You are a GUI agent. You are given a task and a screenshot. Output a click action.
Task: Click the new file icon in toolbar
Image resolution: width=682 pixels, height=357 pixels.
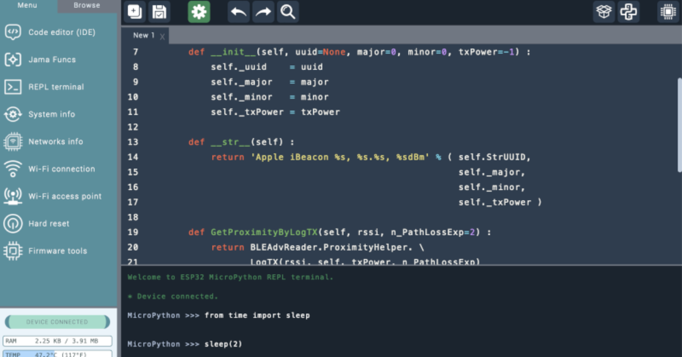(135, 12)
